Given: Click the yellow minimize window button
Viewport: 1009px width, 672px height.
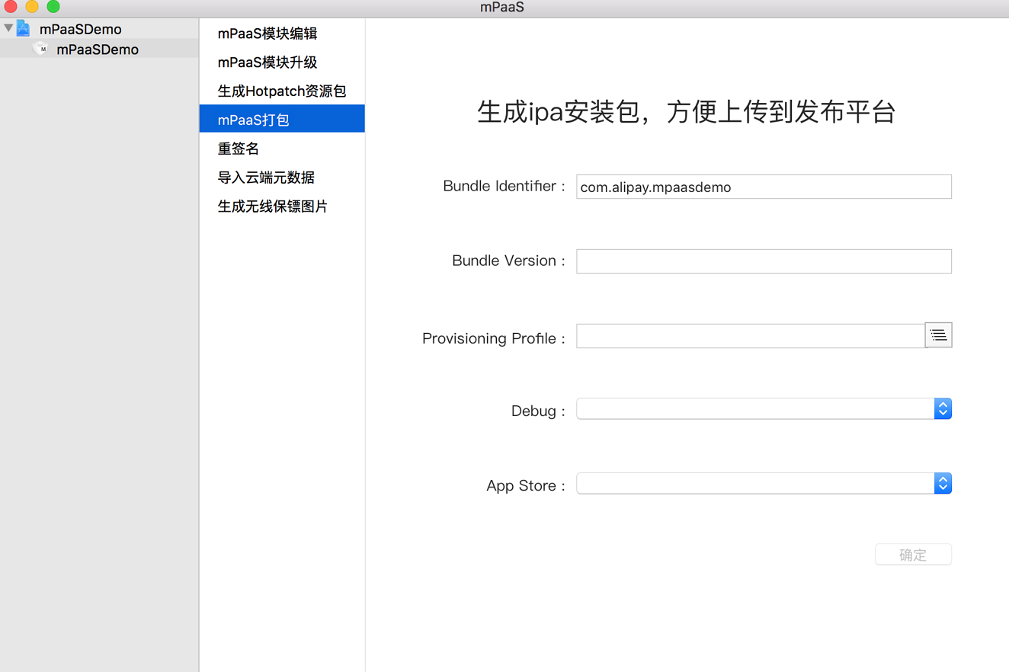Looking at the screenshot, I should click(32, 7).
